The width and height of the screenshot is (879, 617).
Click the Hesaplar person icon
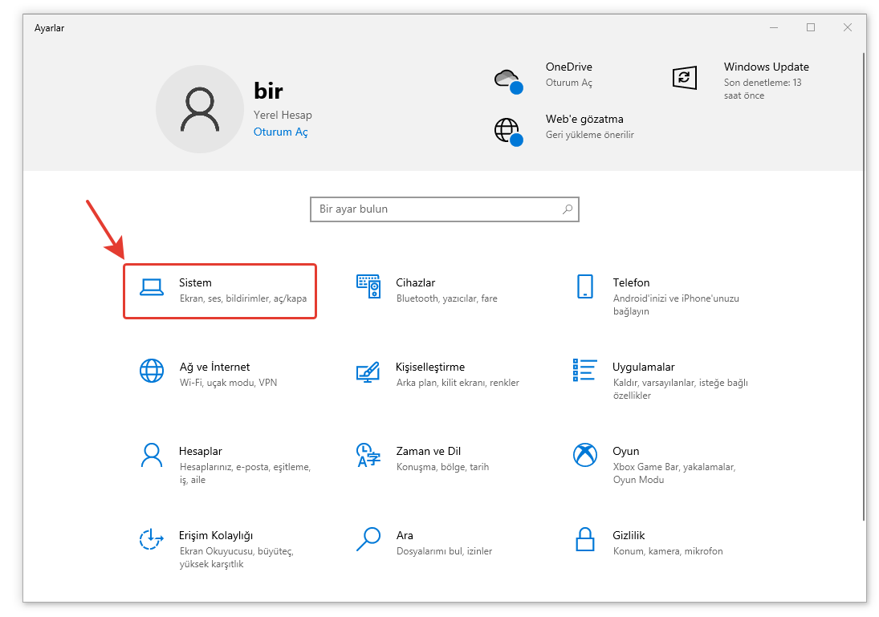[152, 455]
